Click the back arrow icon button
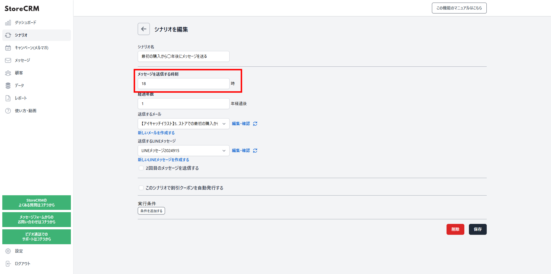 pos(144,29)
